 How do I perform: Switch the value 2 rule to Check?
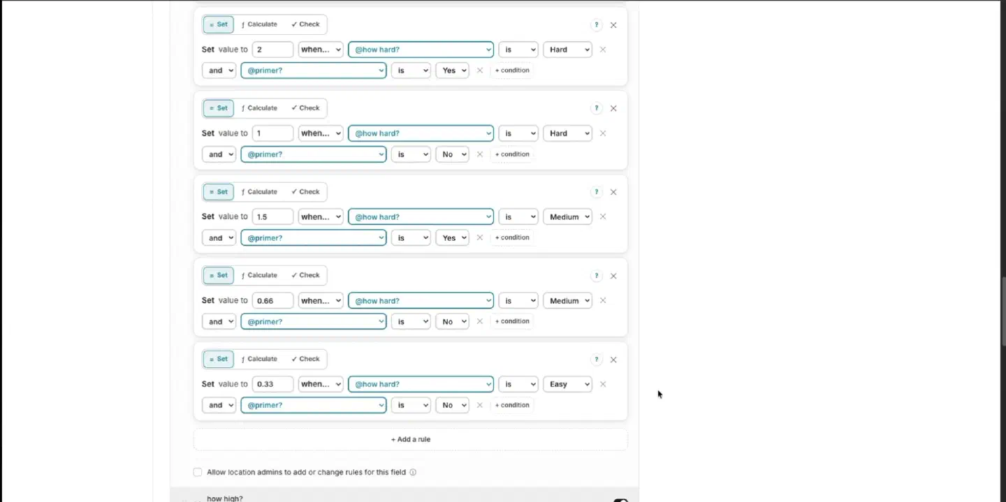[x=305, y=24]
